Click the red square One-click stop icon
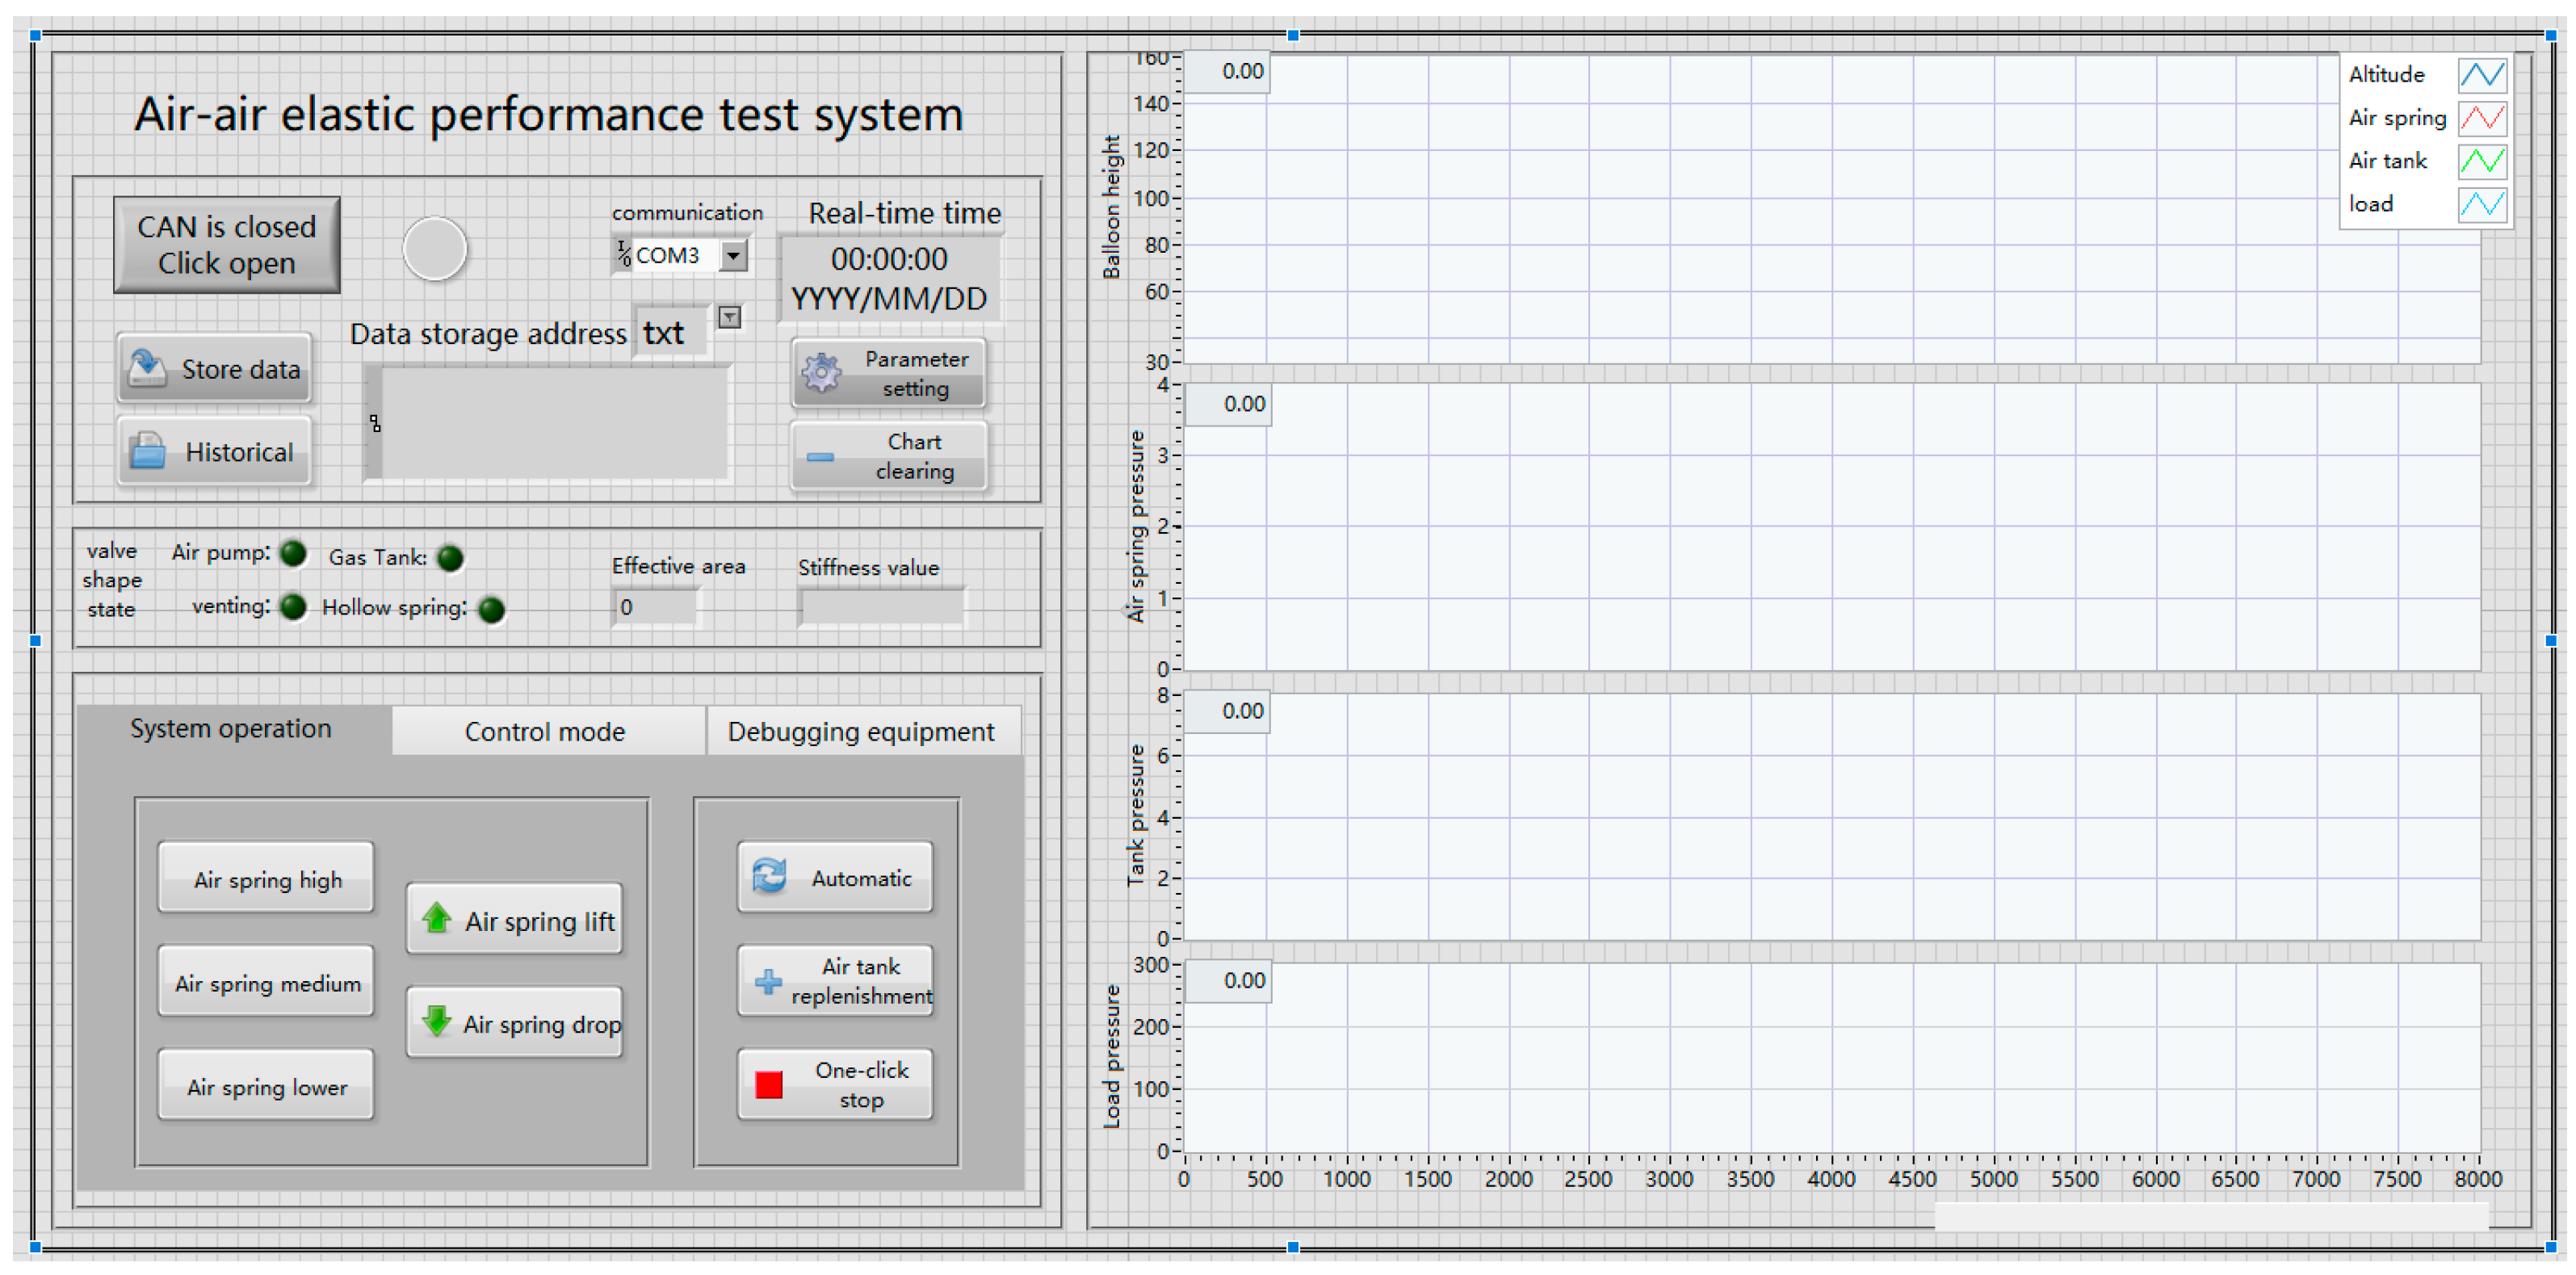 click(x=769, y=1084)
